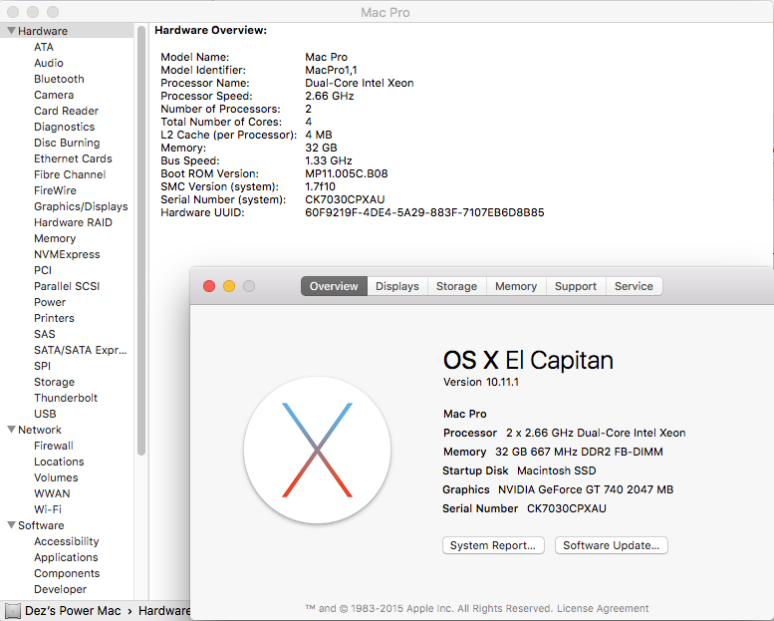
Task: Select SPI in the sidebar
Action: tap(42, 366)
